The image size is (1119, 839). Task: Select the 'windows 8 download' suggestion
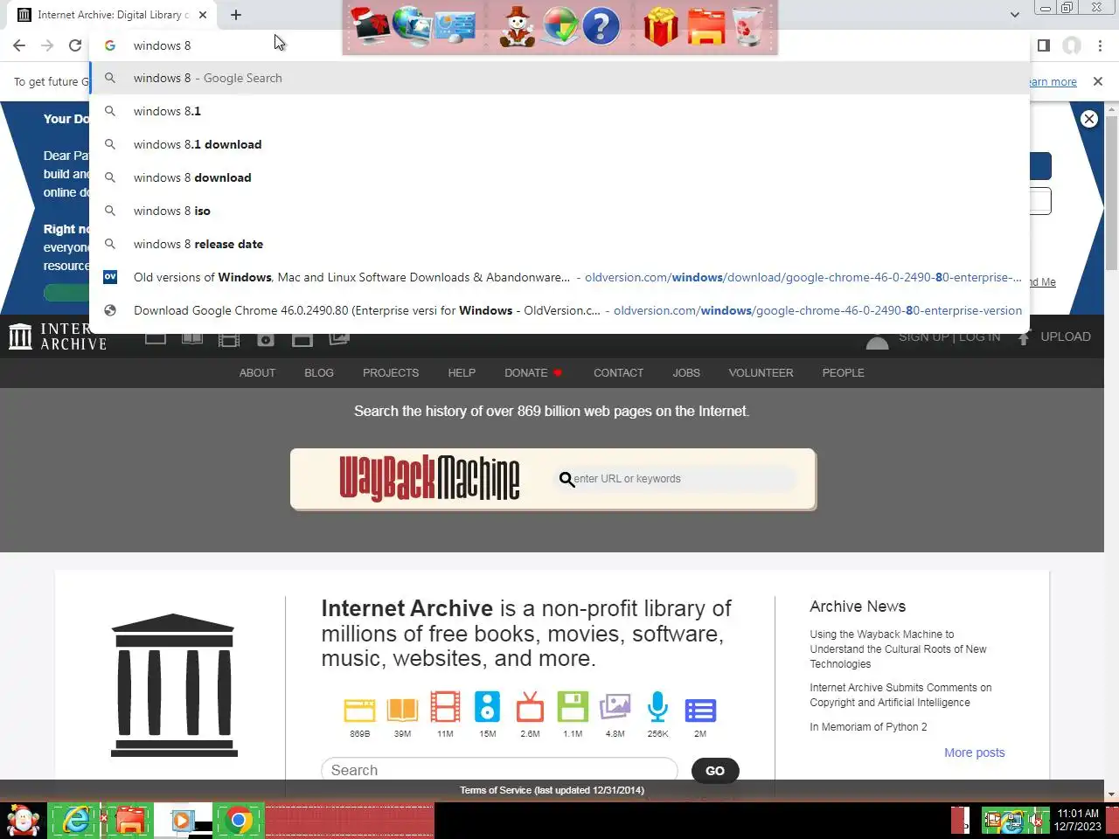tap(559, 177)
